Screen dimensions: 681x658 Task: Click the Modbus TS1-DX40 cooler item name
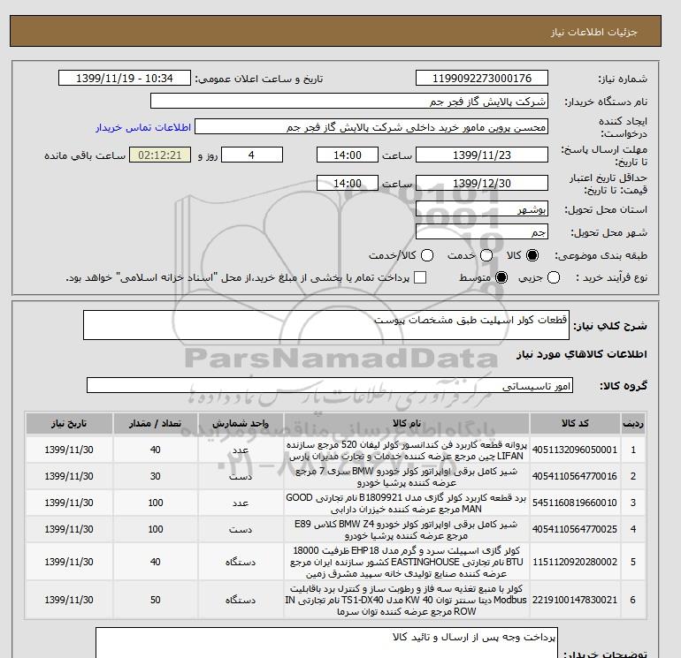pos(407,600)
